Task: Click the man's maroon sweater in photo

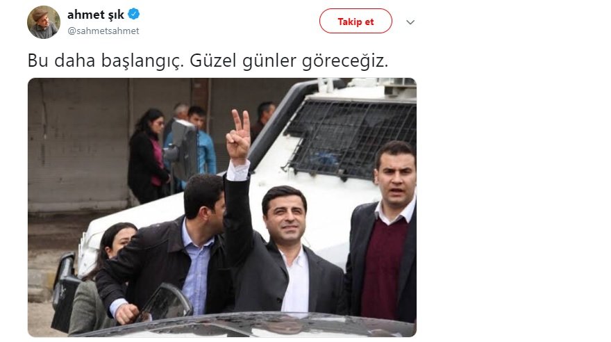Action: click(x=383, y=269)
